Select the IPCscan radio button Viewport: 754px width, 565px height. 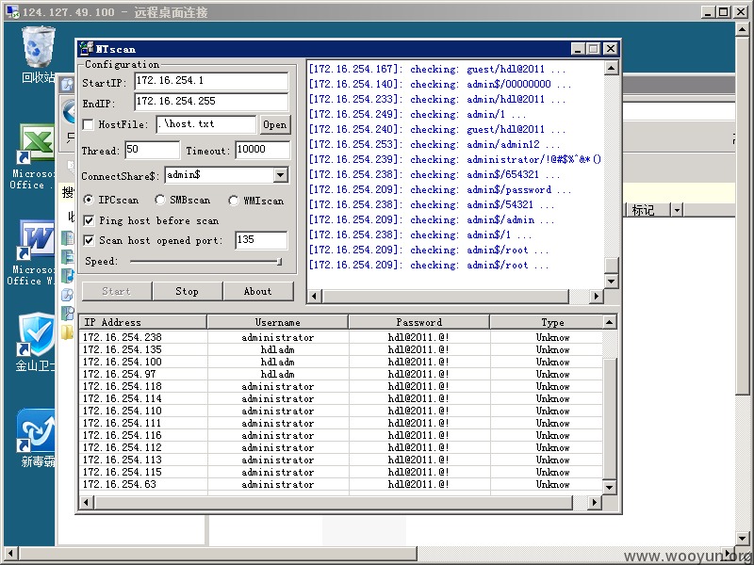89,200
